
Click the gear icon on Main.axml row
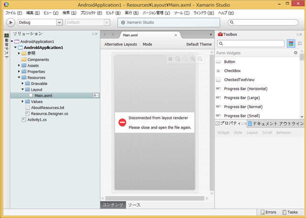click(x=95, y=95)
